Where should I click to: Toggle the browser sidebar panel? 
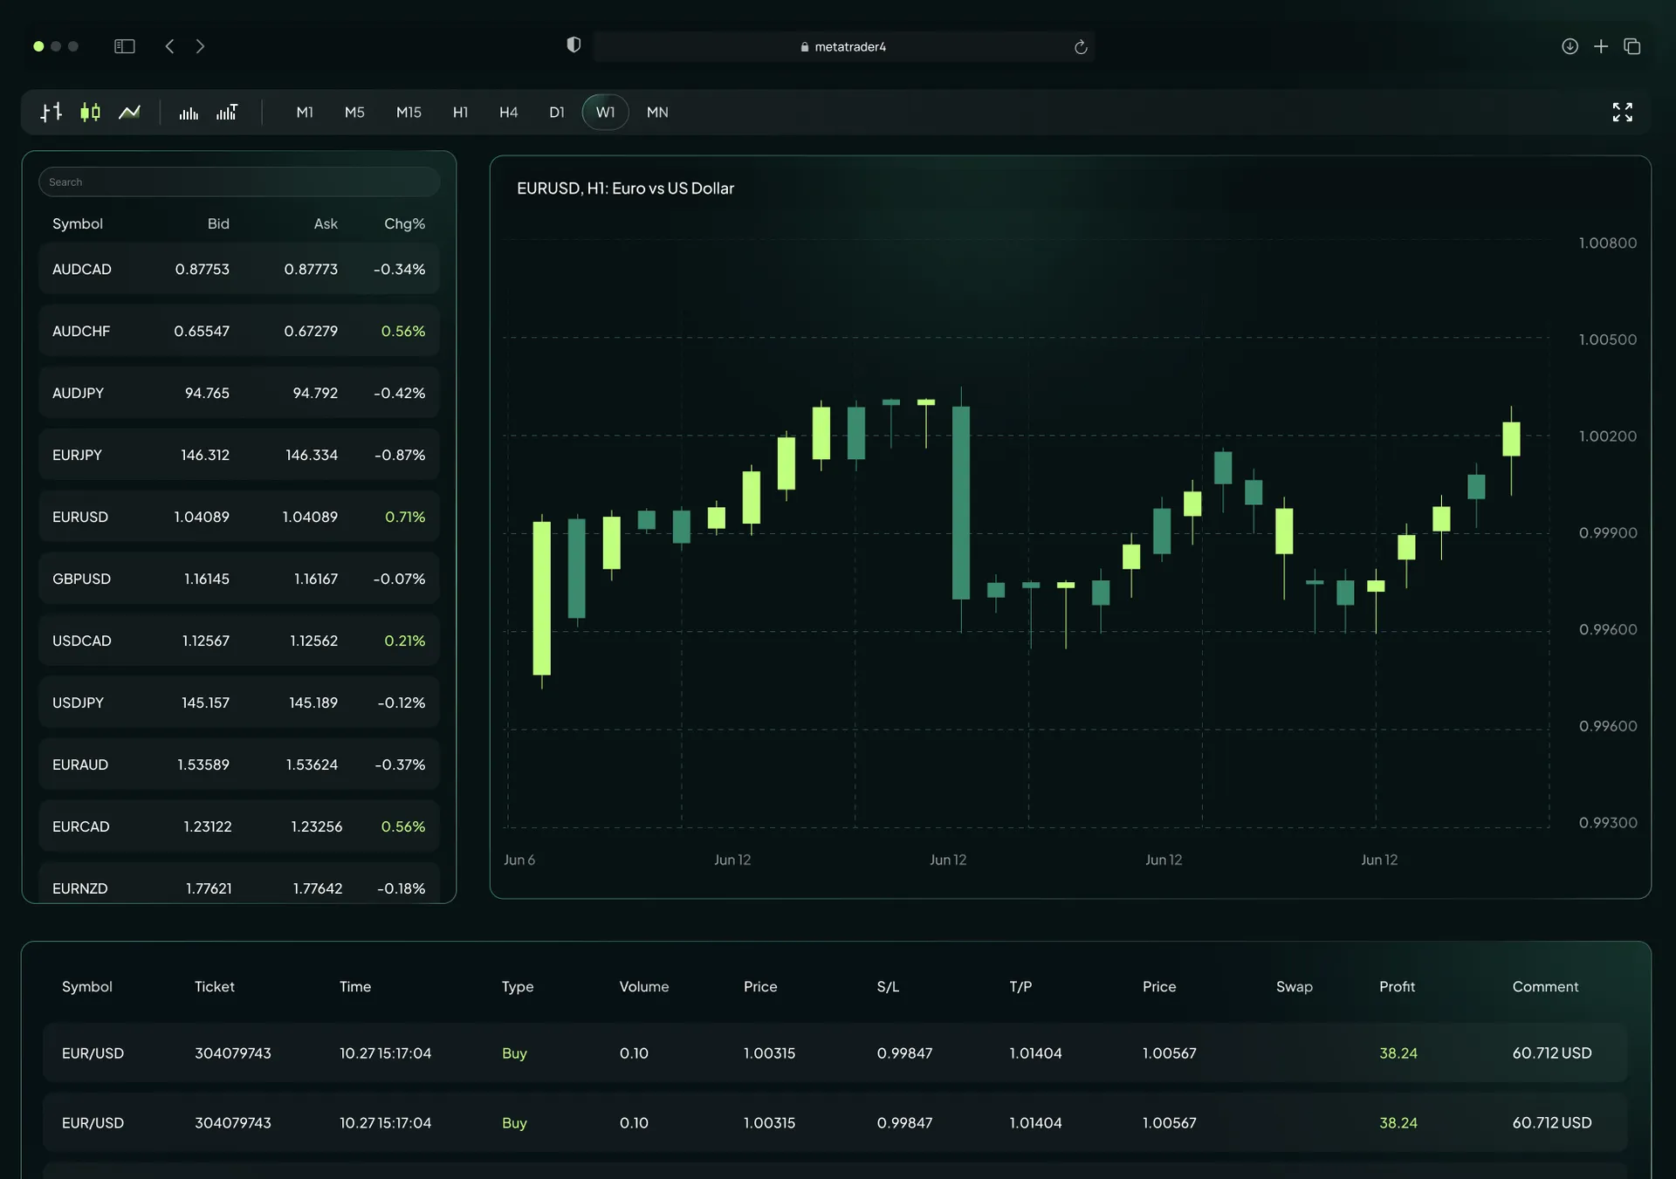point(124,46)
